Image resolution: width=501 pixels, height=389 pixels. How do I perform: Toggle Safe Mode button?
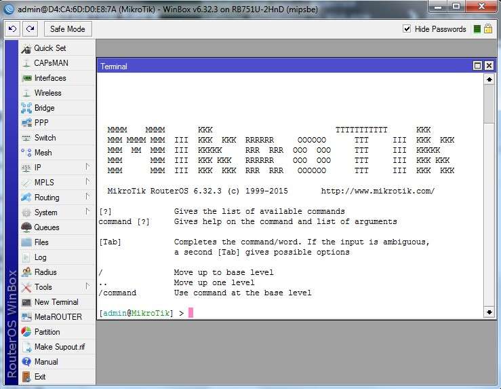(x=68, y=29)
